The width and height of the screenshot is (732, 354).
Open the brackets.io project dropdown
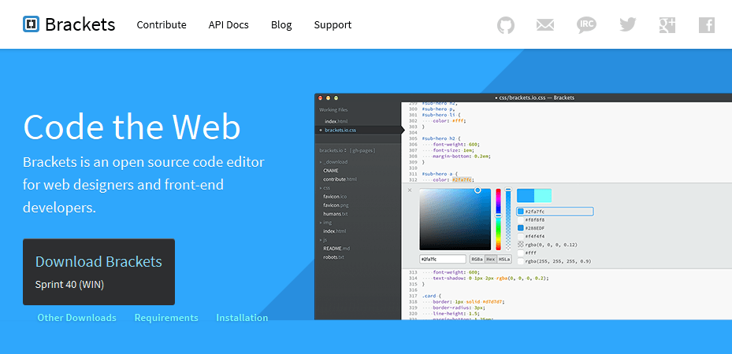[331, 150]
